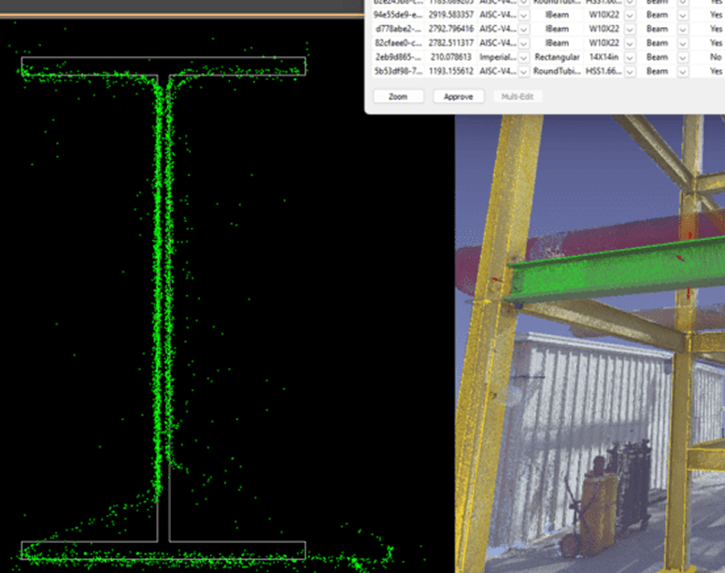
Task: Open Beam type dropdown in row 5b53df98
Action: coord(682,72)
